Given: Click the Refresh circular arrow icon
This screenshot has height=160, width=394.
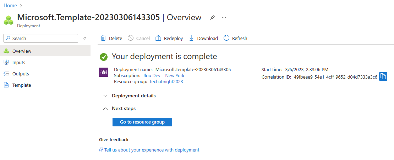Looking at the screenshot, I should tap(226, 38).
